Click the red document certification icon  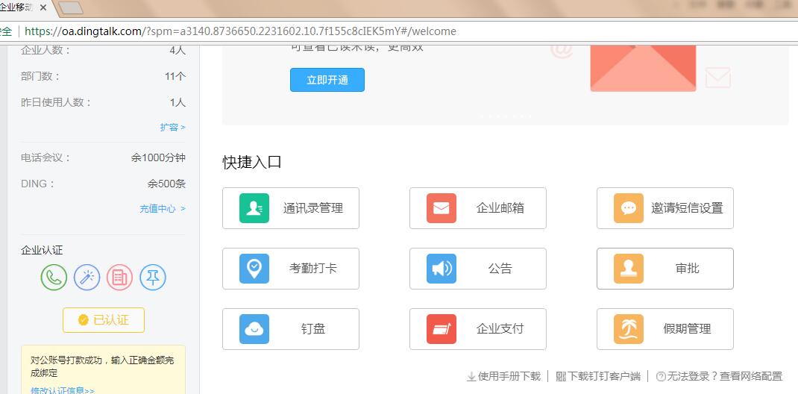[119, 278]
